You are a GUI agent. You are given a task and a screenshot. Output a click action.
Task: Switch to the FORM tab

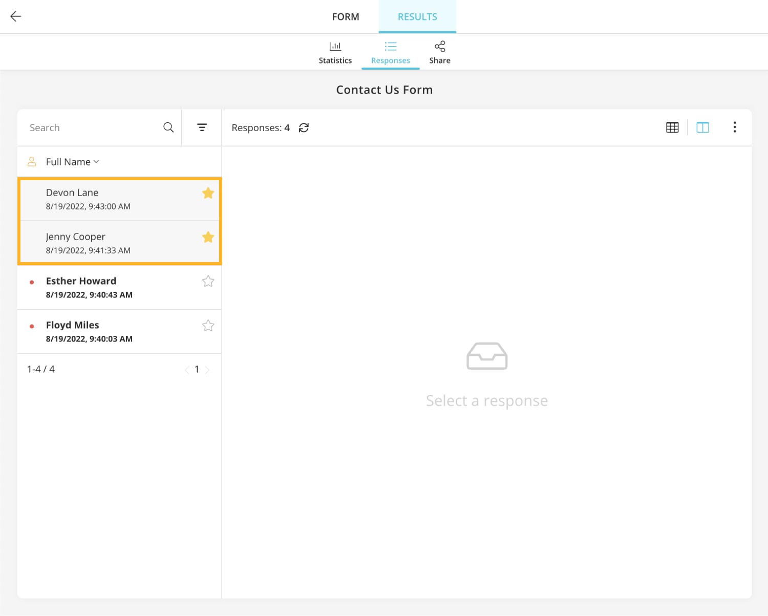click(x=346, y=17)
